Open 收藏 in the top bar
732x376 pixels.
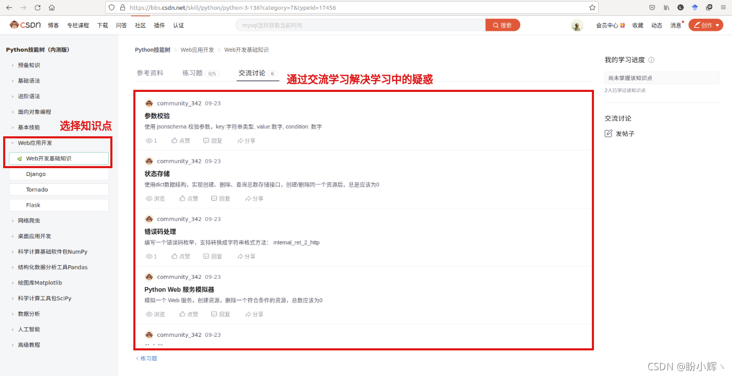tap(638, 25)
